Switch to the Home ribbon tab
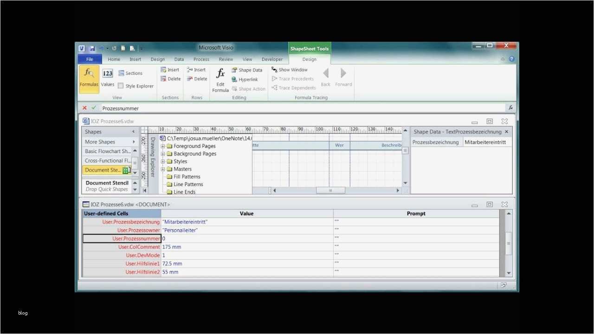The image size is (594, 334). click(x=114, y=59)
